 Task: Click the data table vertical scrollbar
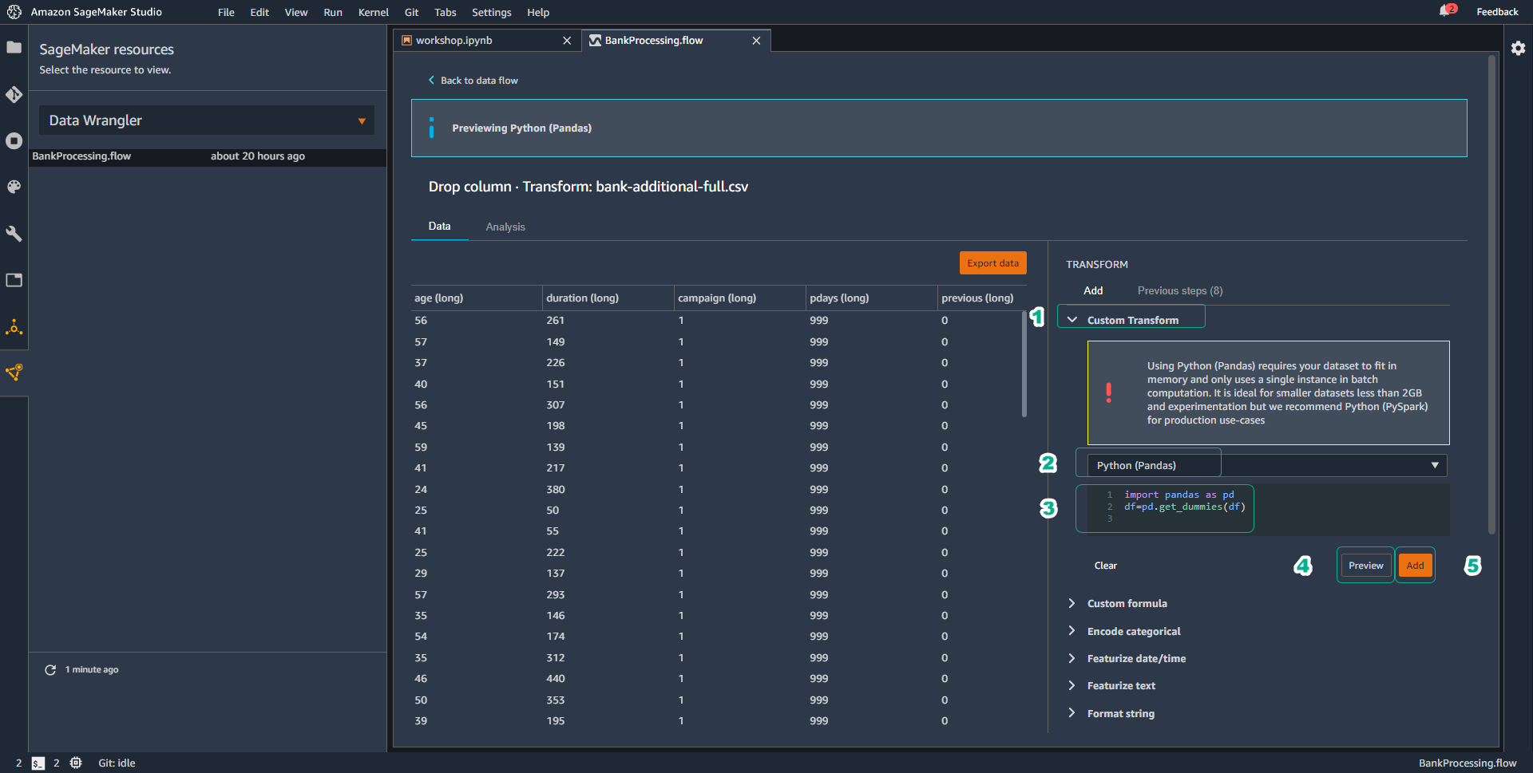(x=1024, y=365)
